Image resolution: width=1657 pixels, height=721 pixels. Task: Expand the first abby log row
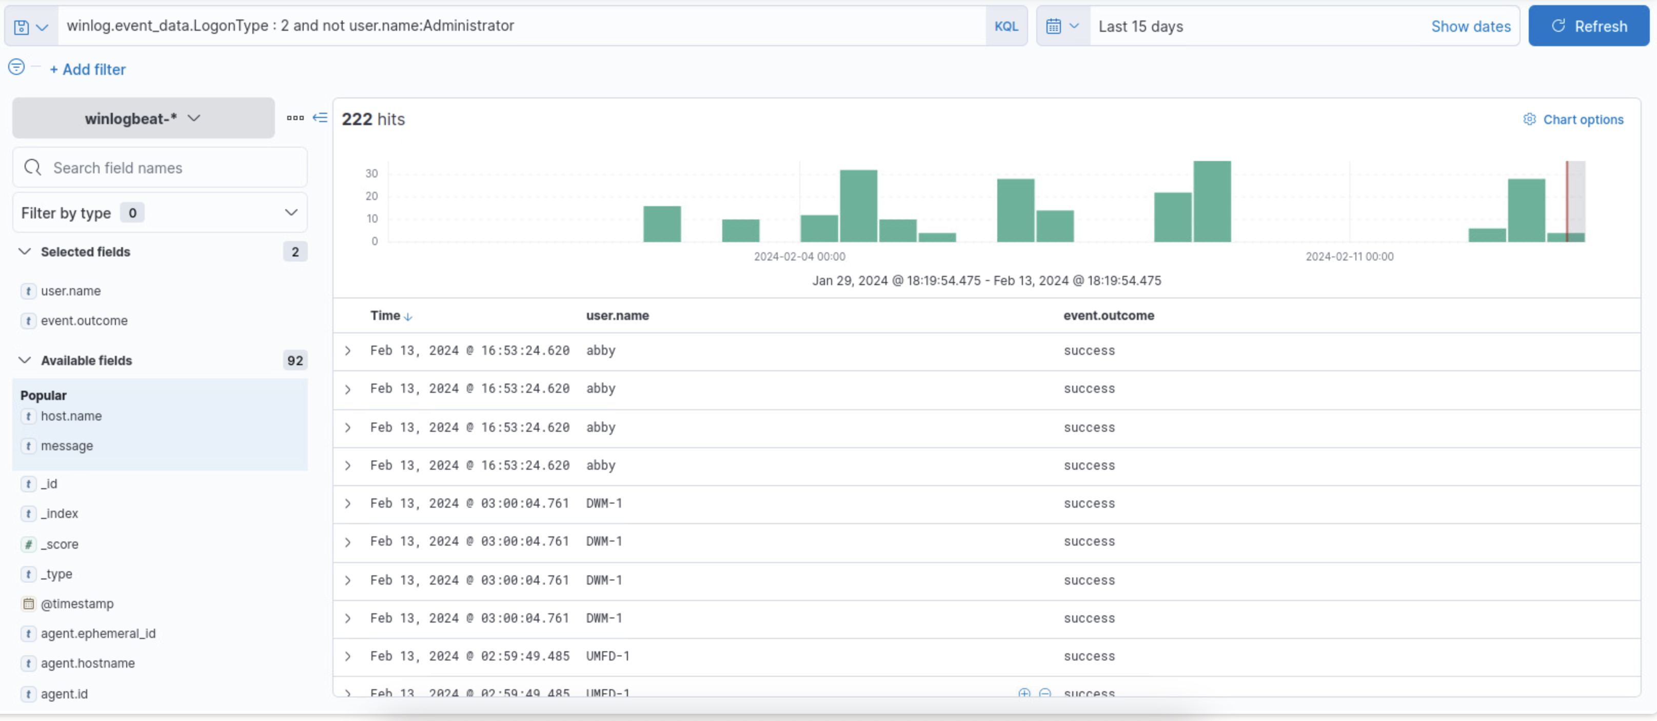(348, 351)
